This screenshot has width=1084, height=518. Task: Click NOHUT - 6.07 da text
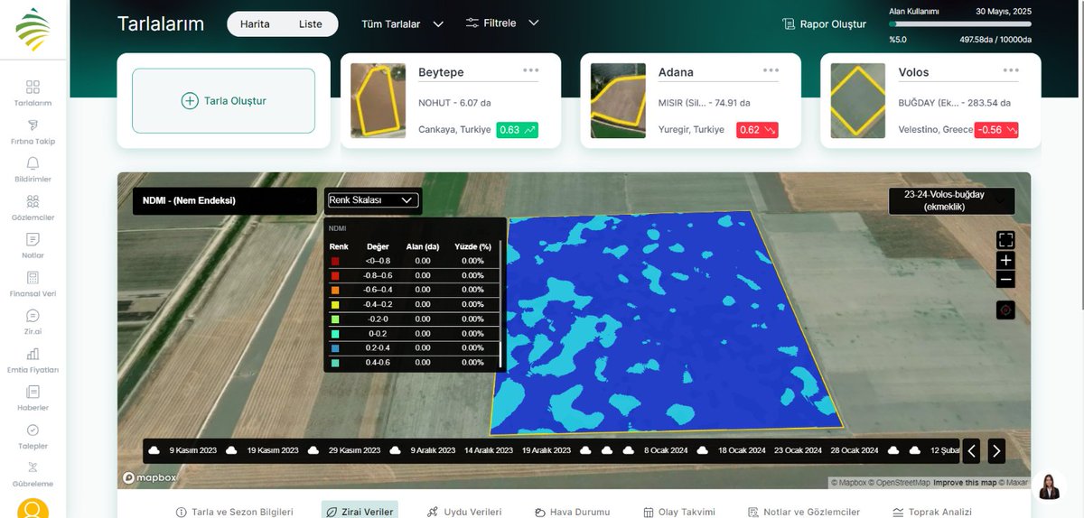click(x=454, y=103)
